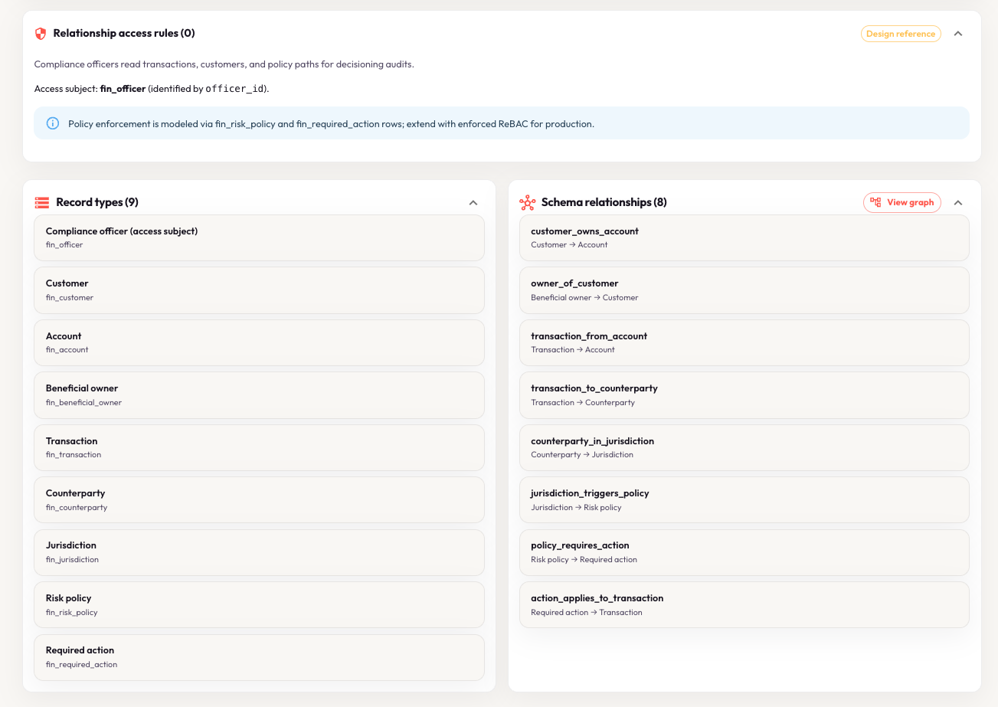
Task: Click the Compliance officers description sentence
Action: point(224,64)
